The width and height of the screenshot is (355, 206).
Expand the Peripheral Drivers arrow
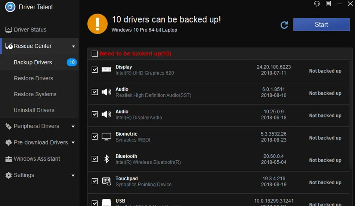point(73,126)
